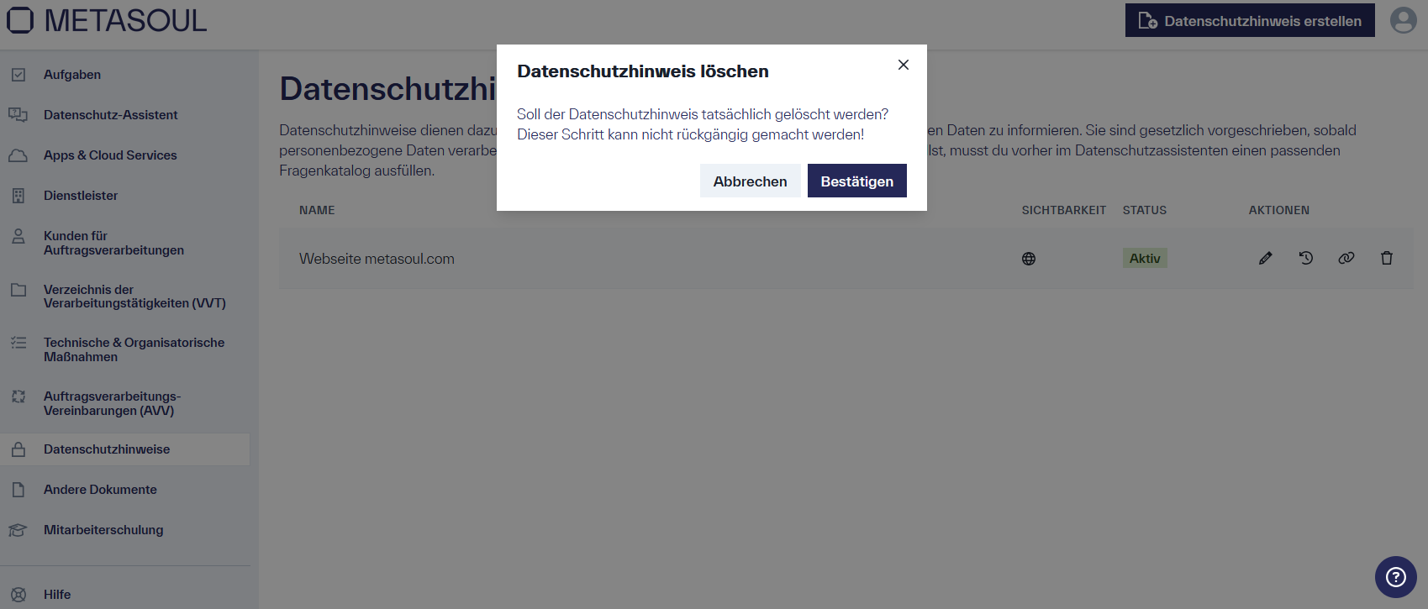Cancel deletion via Abbrechen button
Viewport: 1428px width, 609px height.
coord(750,181)
